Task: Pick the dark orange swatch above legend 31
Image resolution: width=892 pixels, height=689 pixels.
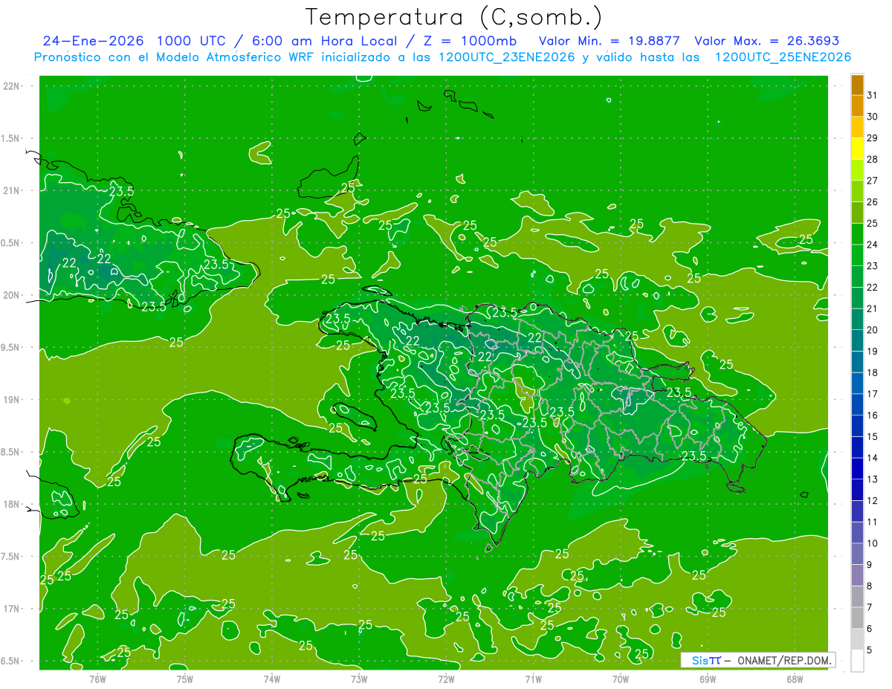Action: coord(857,85)
